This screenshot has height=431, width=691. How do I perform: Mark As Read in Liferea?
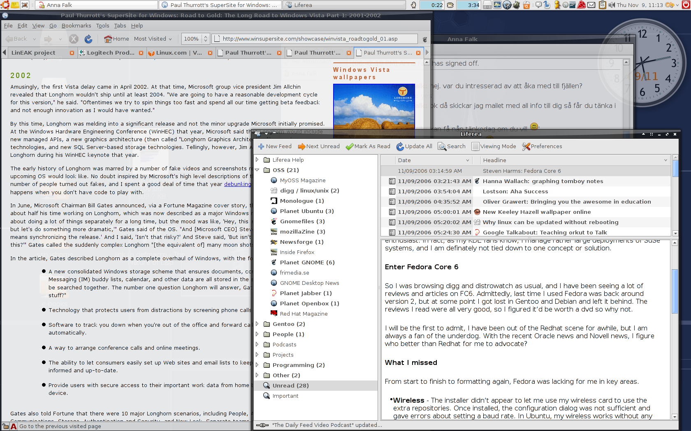(368, 147)
